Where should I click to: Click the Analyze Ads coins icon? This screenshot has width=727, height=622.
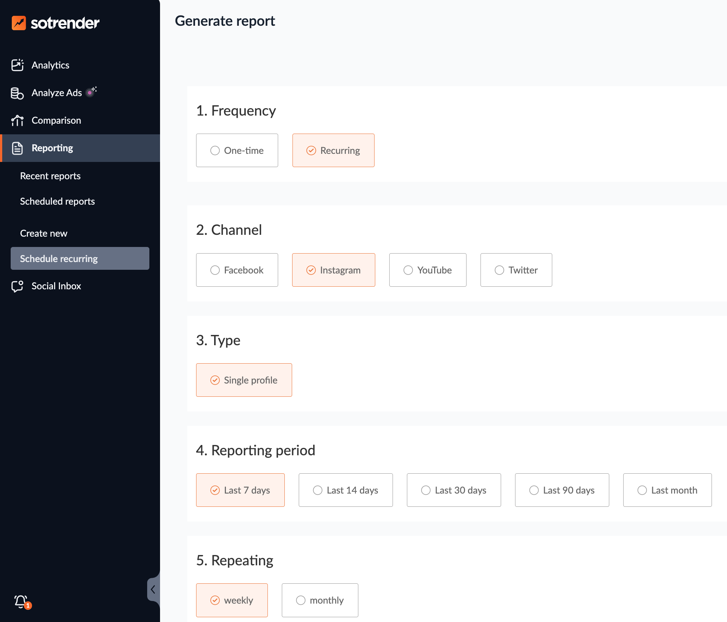(x=17, y=93)
